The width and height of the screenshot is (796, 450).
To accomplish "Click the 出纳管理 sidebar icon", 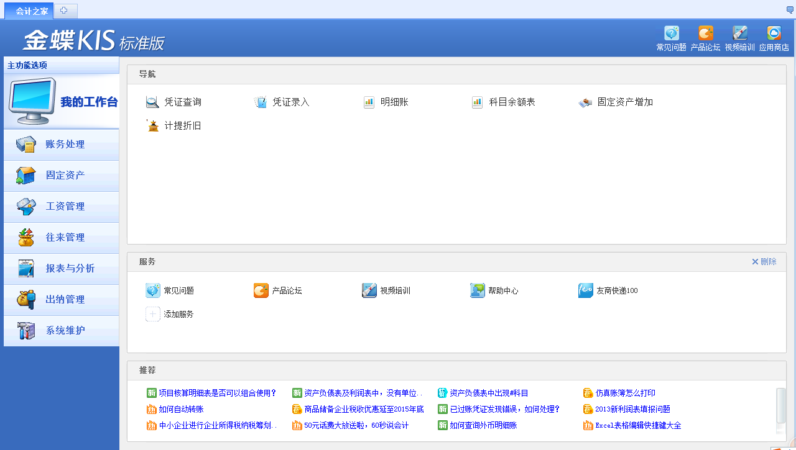I will click(25, 300).
